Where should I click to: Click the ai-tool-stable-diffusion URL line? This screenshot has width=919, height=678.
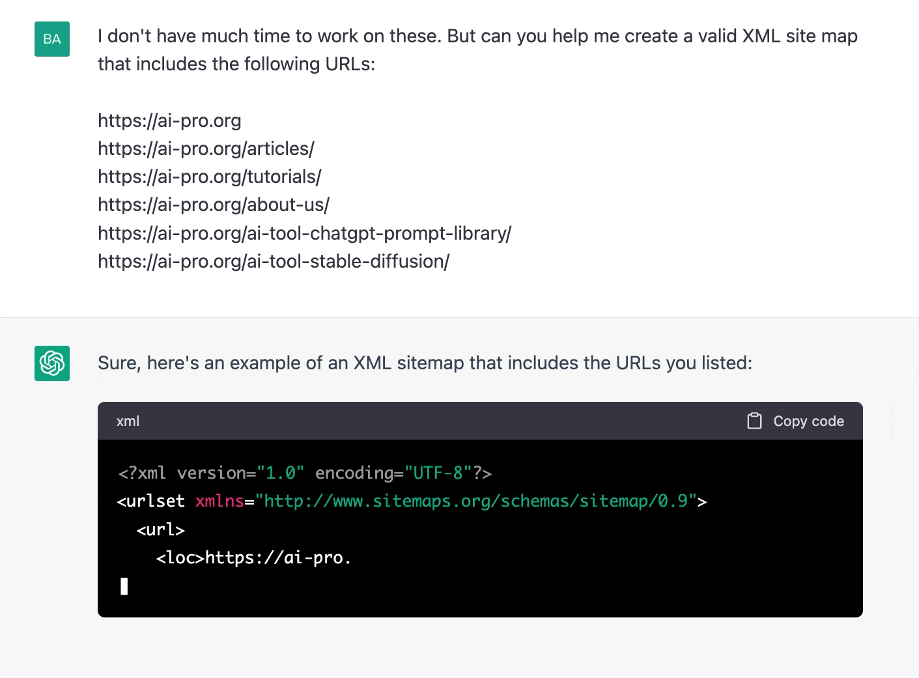[x=274, y=261]
